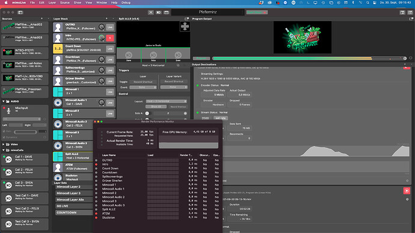The height and width of the screenshot is (233, 415).
Task: Toggle the sidebar icon next to window controls
Action: [x=20, y=13]
